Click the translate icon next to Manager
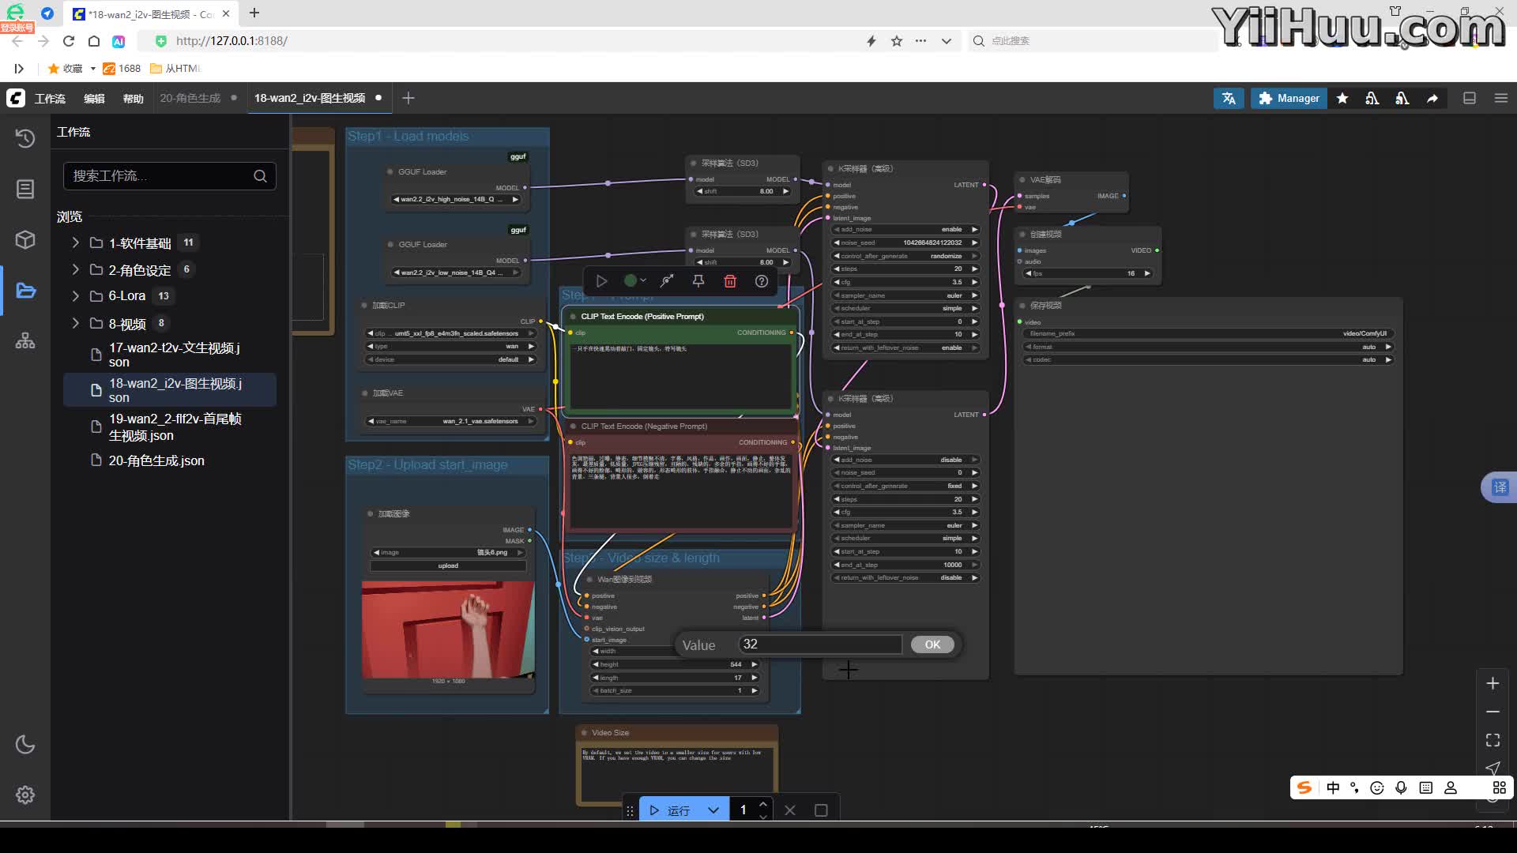Image resolution: width=1517 pixels, height=853 pixels. tap(1229, 98)
